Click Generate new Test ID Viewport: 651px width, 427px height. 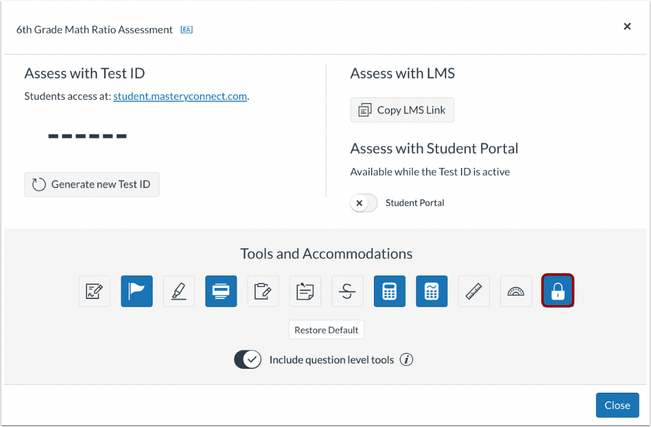click(x=91, y=184)
